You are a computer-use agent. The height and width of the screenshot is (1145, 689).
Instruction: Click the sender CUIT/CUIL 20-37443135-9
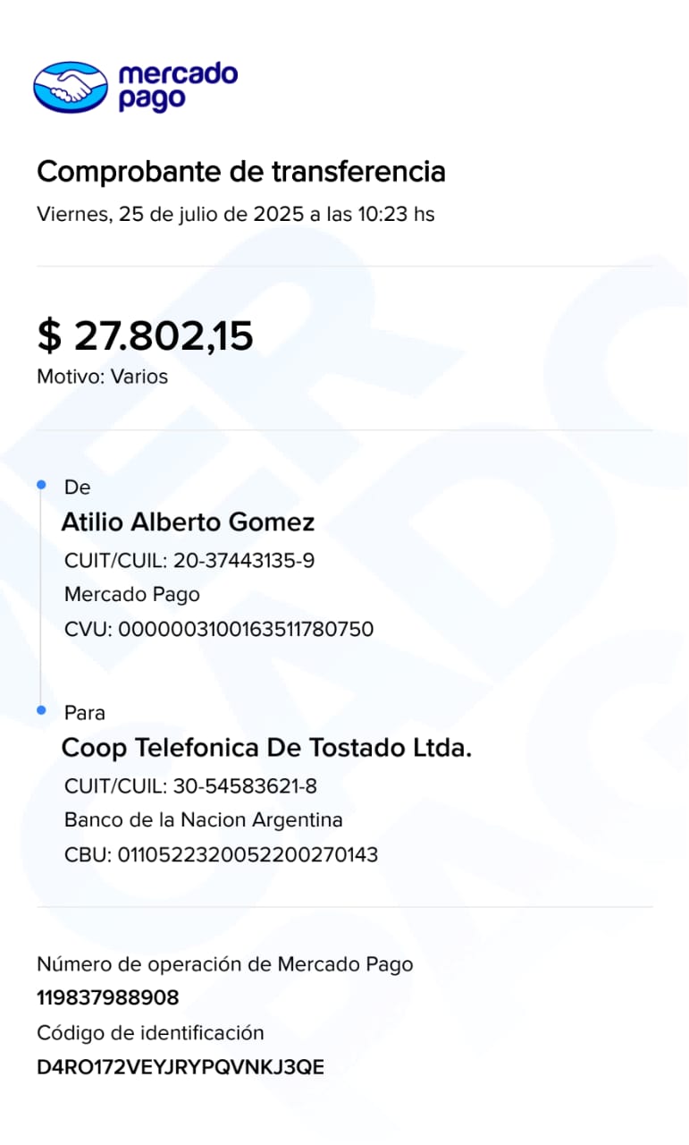189,561
